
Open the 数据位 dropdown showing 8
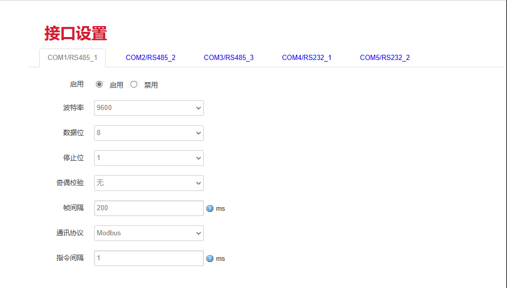point(149,133)
